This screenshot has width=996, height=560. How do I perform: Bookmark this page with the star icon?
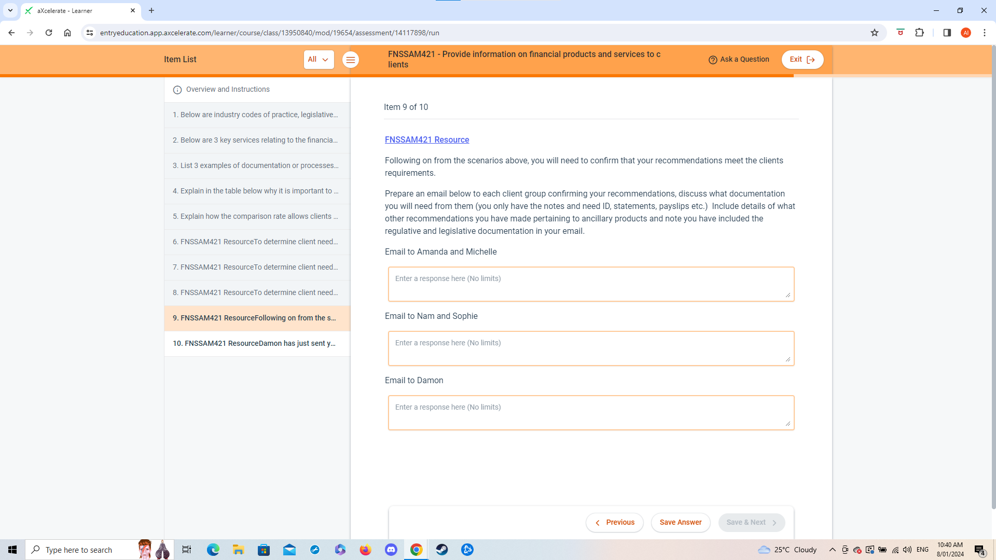tap(875, 33)
